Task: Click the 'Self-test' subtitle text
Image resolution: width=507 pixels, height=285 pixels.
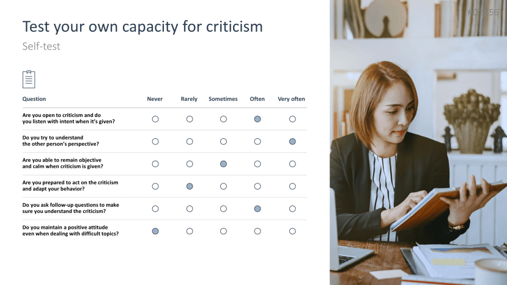Action: (41, 46)
